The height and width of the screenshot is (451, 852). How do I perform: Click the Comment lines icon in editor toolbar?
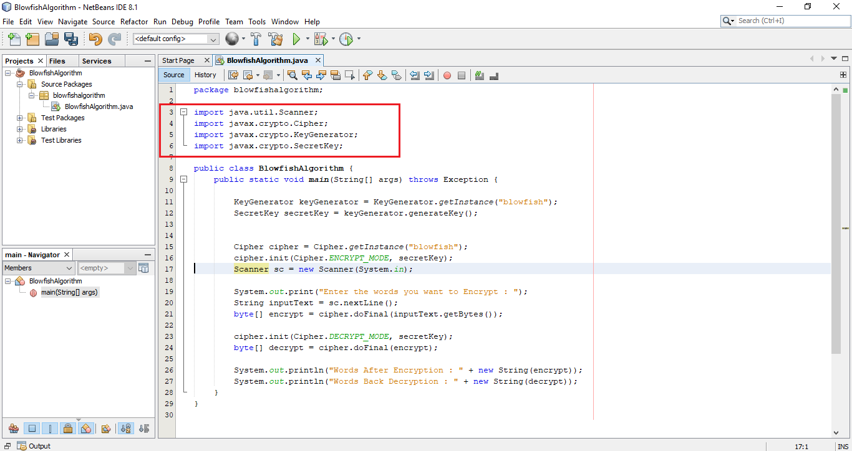tap(480, 75)
